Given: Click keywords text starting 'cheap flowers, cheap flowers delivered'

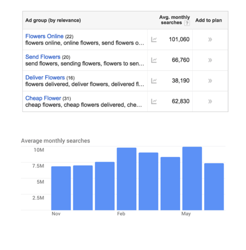Looking at the screenshot, I should [x=84, y=105].
